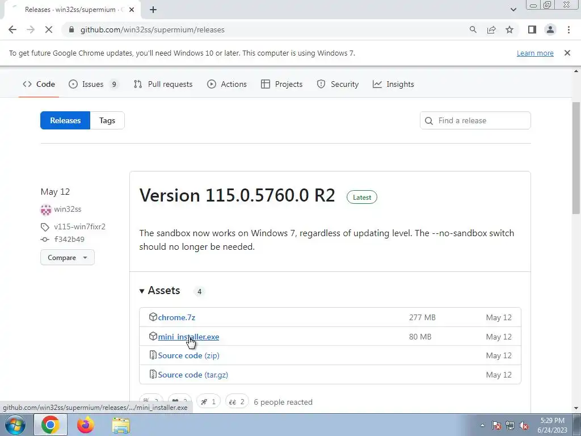
Task: Share this page icon in address bar
Action: (x=491, y=30)
